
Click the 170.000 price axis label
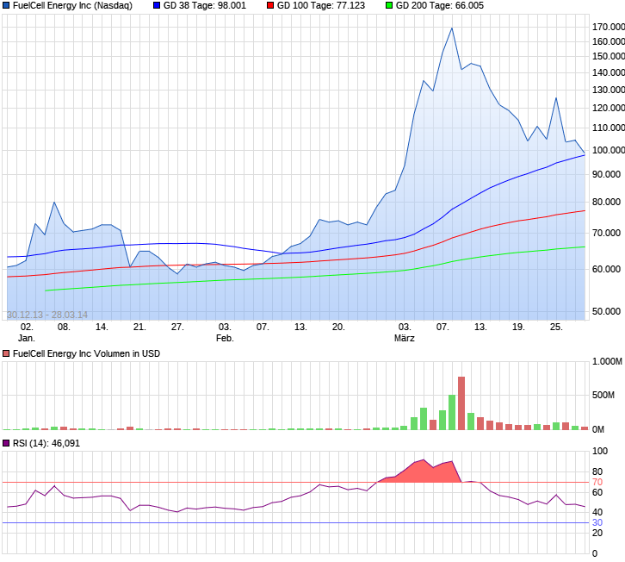(609, 27)
